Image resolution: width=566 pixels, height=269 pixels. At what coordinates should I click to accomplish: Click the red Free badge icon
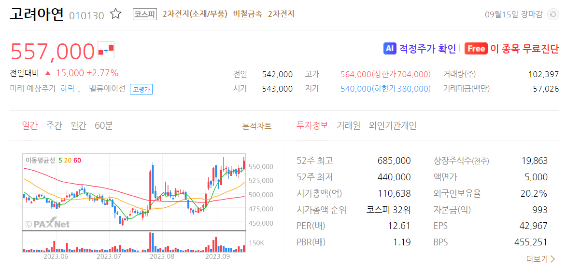pyautogui.click(x=476, y=49)
